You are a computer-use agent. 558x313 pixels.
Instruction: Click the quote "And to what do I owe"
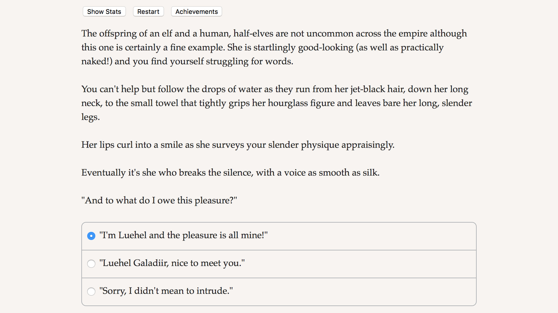tap(159, 200)
